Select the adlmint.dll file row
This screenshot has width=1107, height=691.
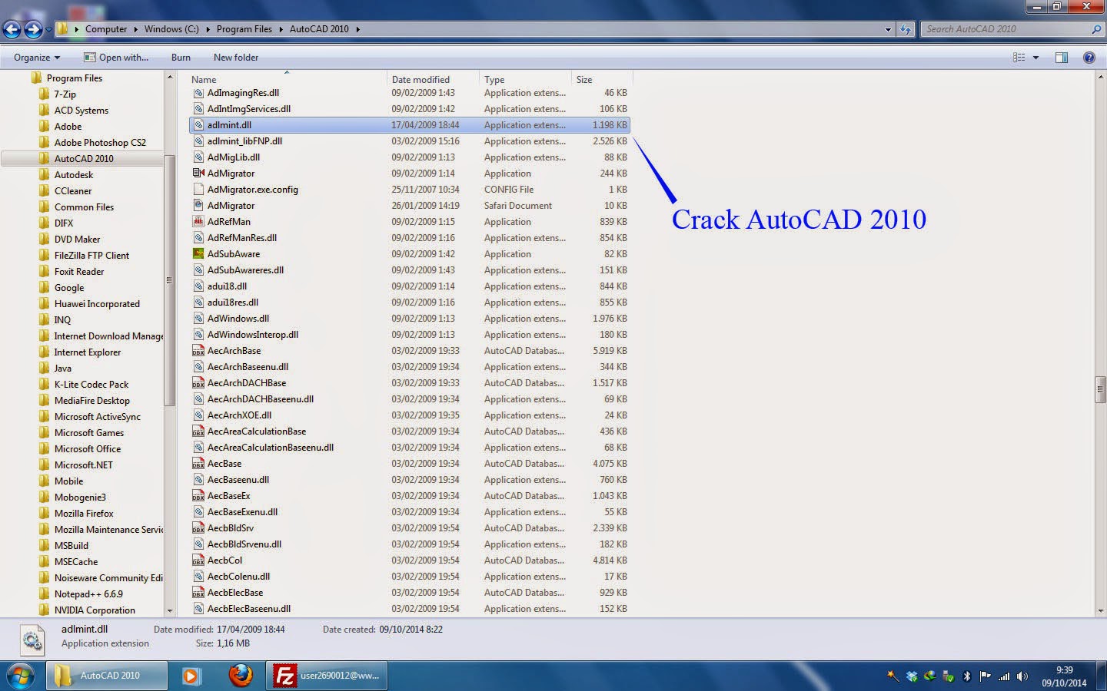[x=410, y=125]
